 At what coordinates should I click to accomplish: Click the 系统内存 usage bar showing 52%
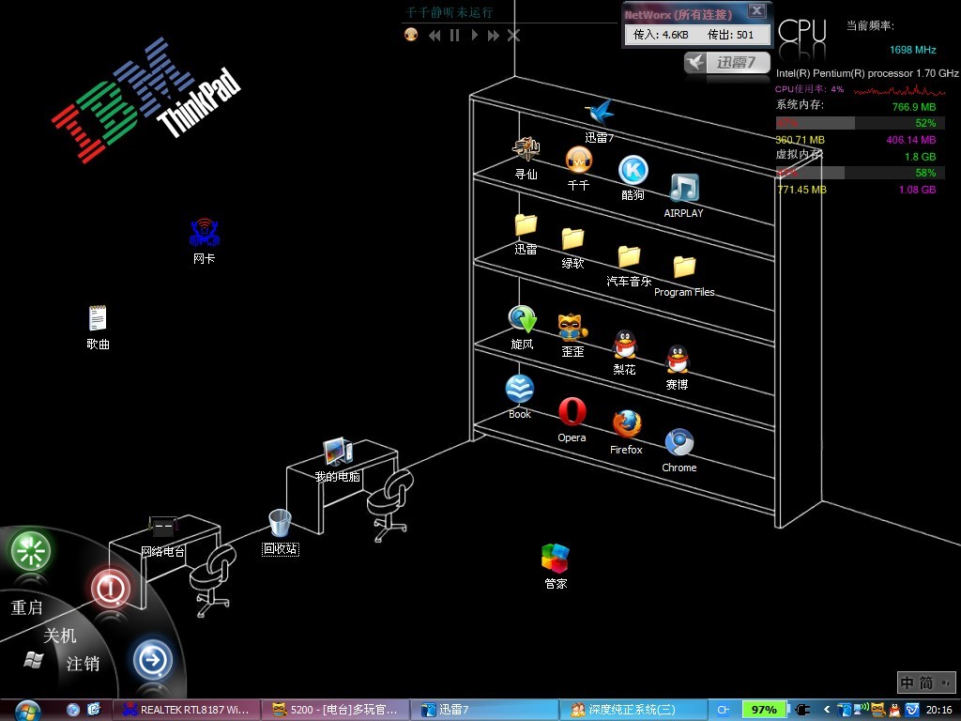(860, 123)
